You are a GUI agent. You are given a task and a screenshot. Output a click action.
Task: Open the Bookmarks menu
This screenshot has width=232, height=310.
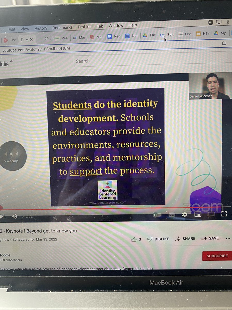click(x=62, y=28)
